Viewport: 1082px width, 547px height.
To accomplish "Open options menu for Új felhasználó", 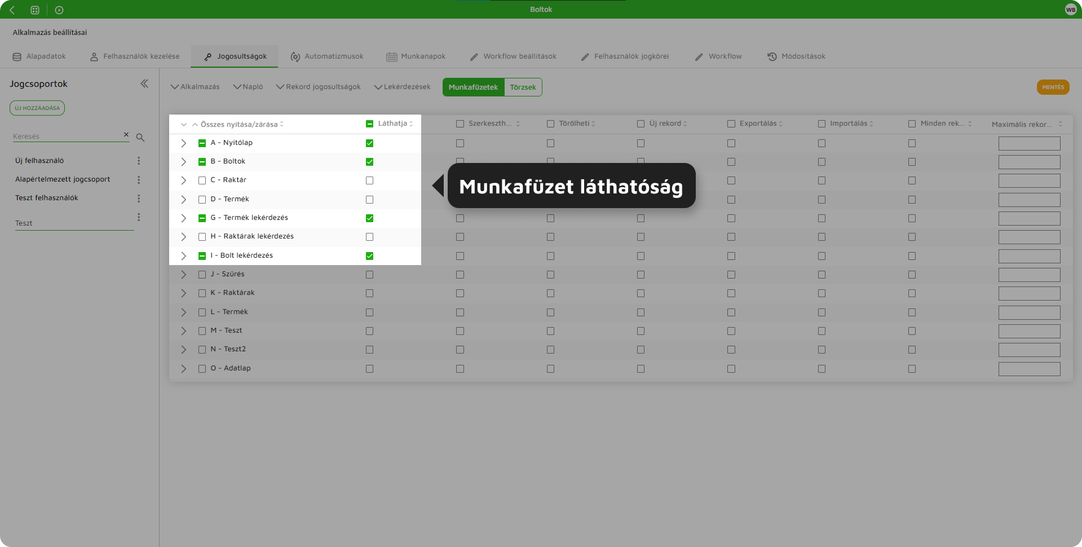I will click(x=139, y=161).
